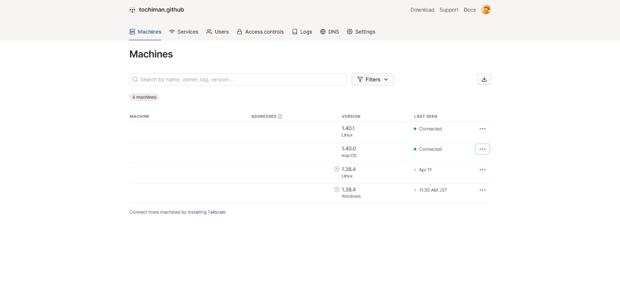Click the Windows label
This screenshot has width=620, height=303.
(x=351, y=196)
